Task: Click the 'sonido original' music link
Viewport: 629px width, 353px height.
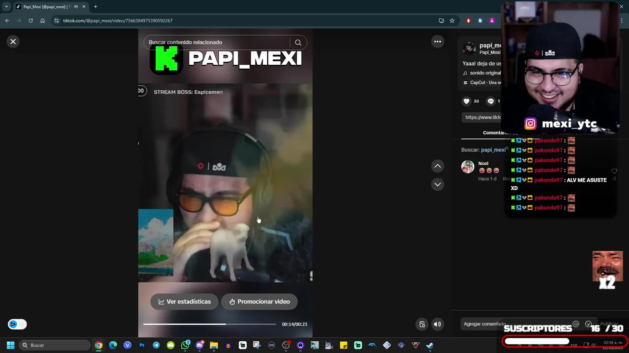Action: pyautogui.click(x=485, y=73)
